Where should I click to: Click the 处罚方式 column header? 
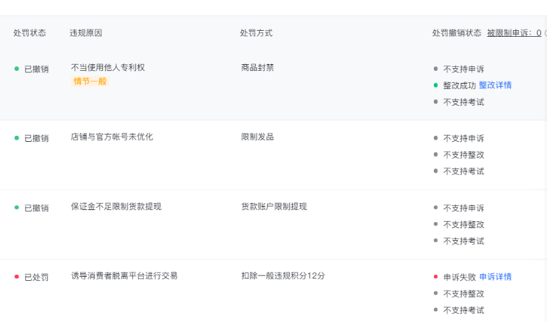click(256, 33)
